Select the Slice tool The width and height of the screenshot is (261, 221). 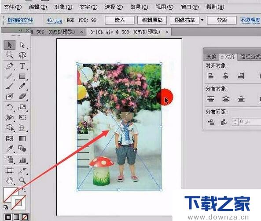click(22, 170)
